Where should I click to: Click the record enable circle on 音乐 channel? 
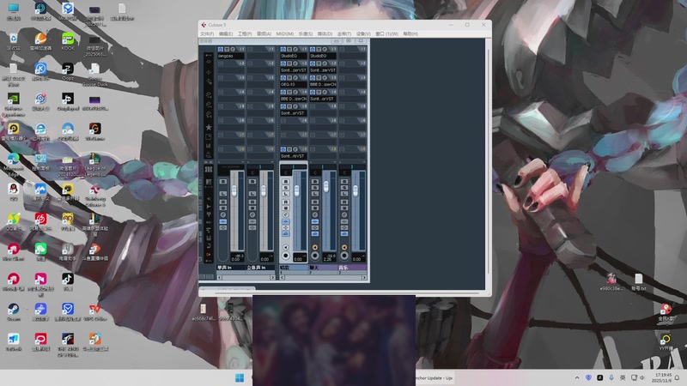click(x=344, y=256)
